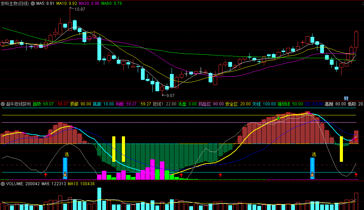Screen dimensions: 364x210
Task: Click the 9.07 low price annotation
Action: click(170, 96)
